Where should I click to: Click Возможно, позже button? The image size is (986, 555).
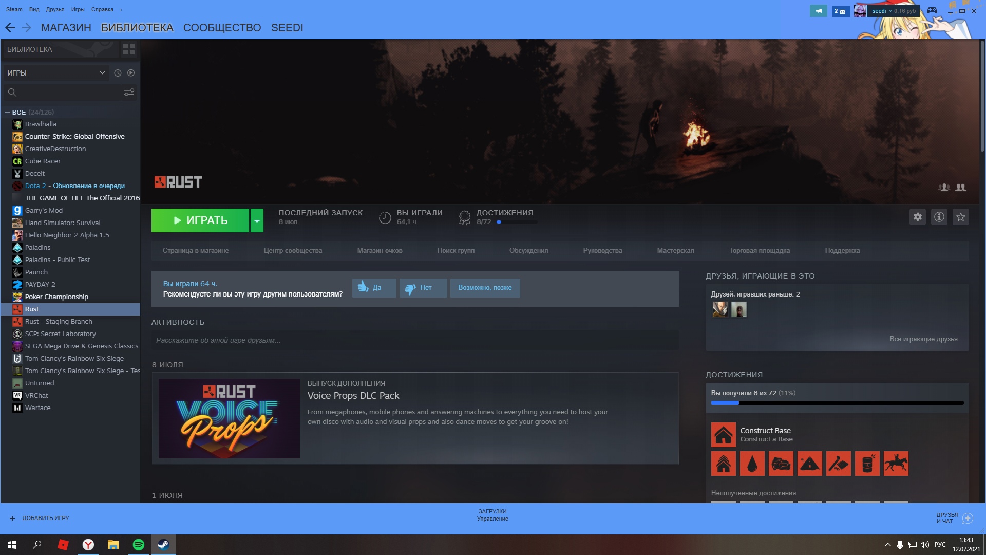(485, 288)
